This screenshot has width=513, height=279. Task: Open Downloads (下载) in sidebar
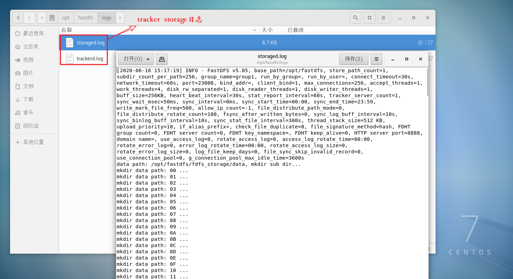(x=34, y=99)
